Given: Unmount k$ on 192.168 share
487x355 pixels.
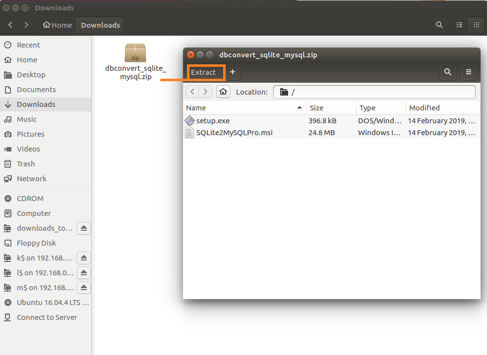Looking at the screenshot, I should pos(83,258).
